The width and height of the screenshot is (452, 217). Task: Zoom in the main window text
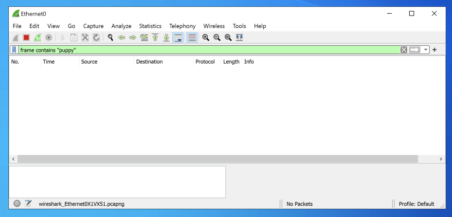(x=205, y=37)
